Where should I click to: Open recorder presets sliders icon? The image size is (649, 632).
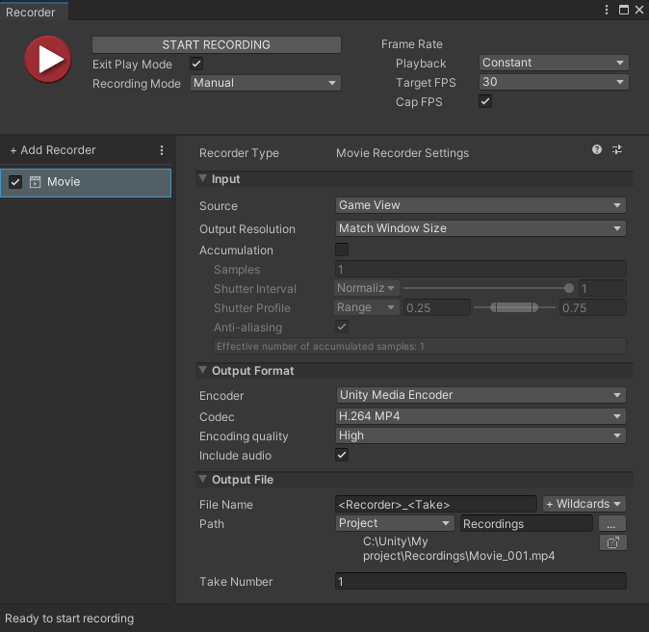click(x=616, y=149)
